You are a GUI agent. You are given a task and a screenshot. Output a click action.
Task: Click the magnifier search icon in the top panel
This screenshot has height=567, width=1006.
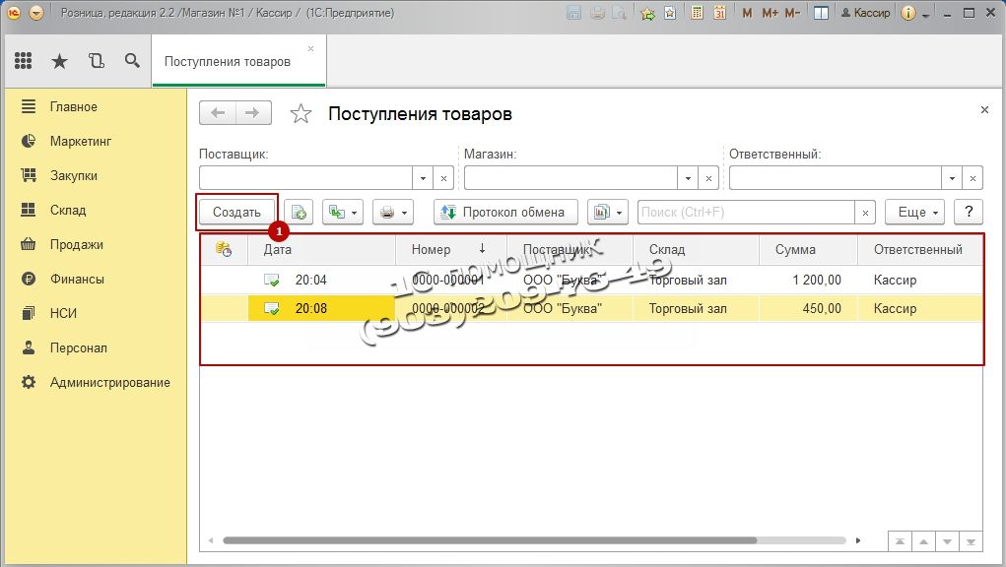[x=132, y=61]
